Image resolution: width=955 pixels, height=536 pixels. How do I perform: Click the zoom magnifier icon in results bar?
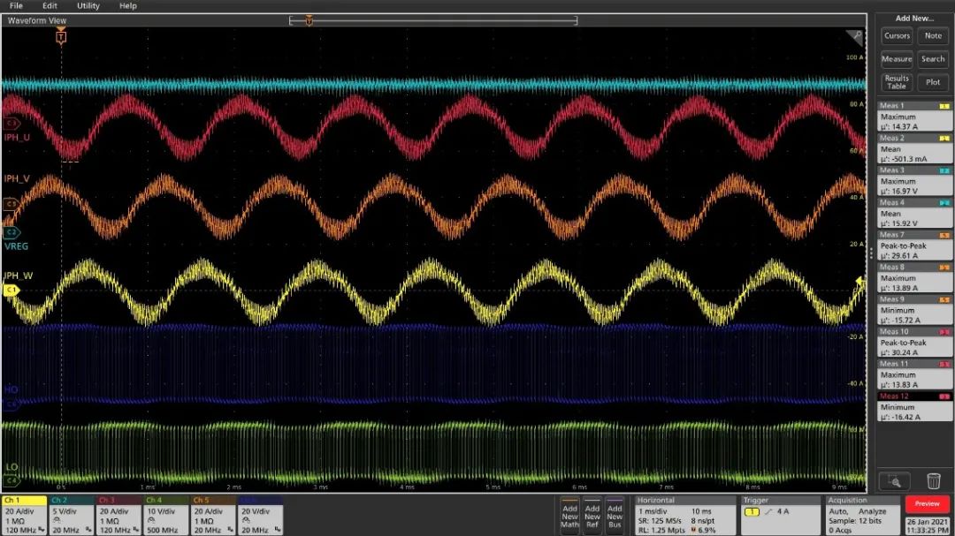tap(895, 482)
